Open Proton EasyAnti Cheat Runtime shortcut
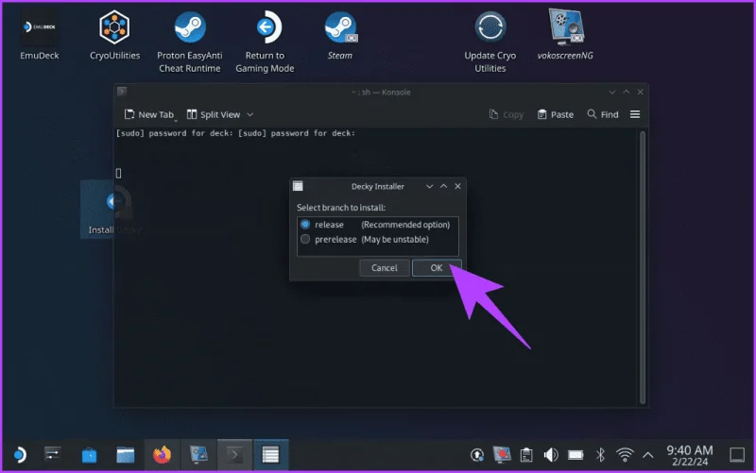Screen dimensions: 756x473 coord(190,42)
